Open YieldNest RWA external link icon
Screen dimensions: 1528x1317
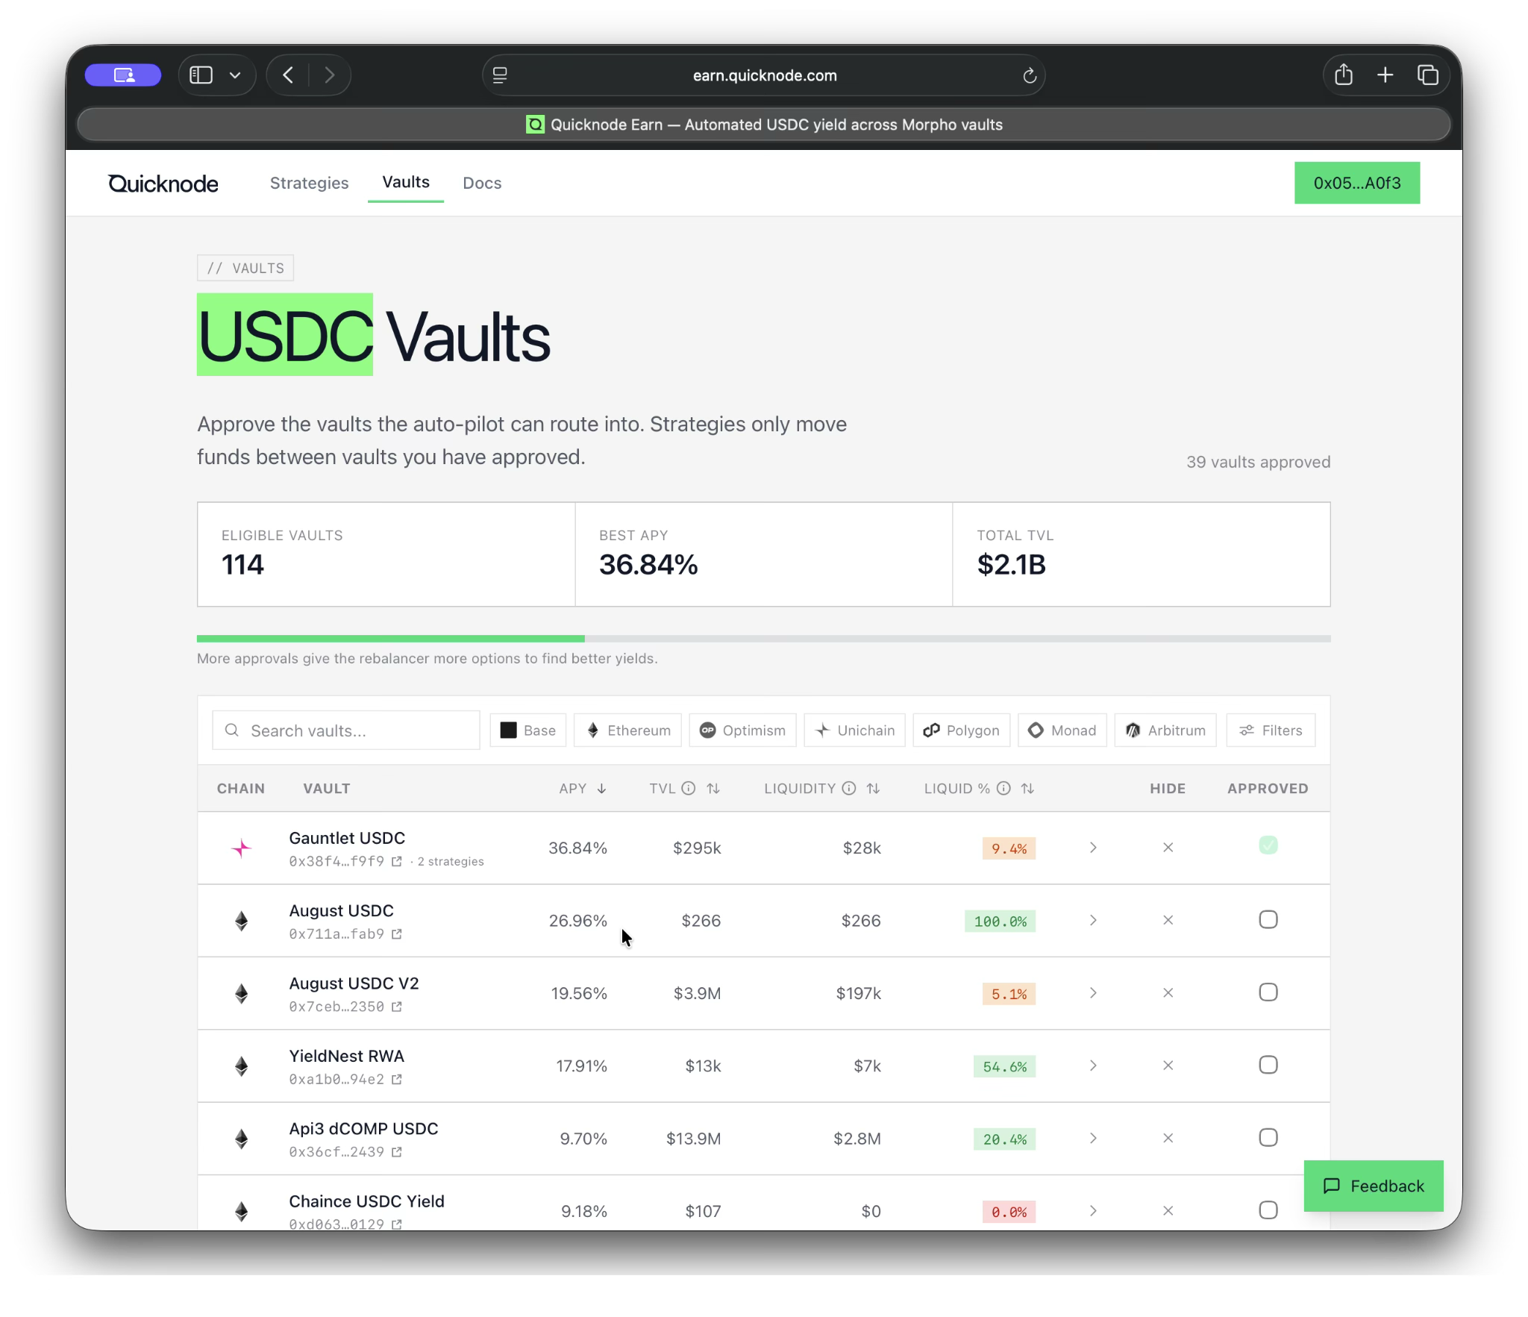point(396,1080)
